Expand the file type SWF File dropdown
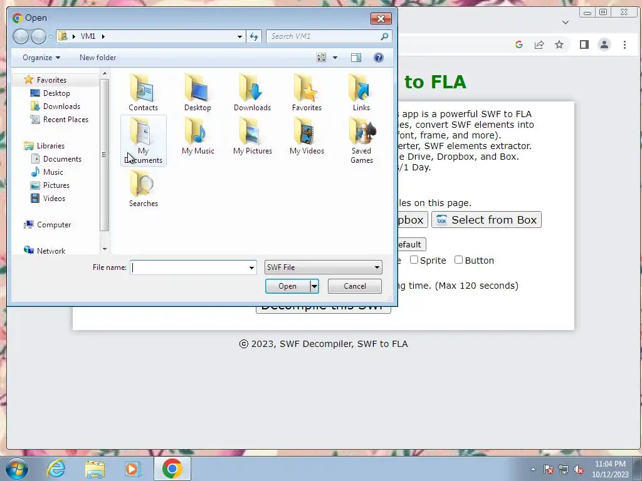Image resolution: width=642 pixels, height=481 pixels. click(377, 267)
